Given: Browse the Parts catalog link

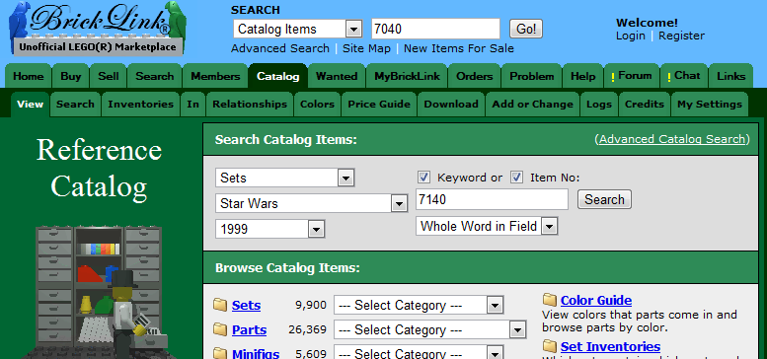Looking at the screenshot, I should click(249, 329).
